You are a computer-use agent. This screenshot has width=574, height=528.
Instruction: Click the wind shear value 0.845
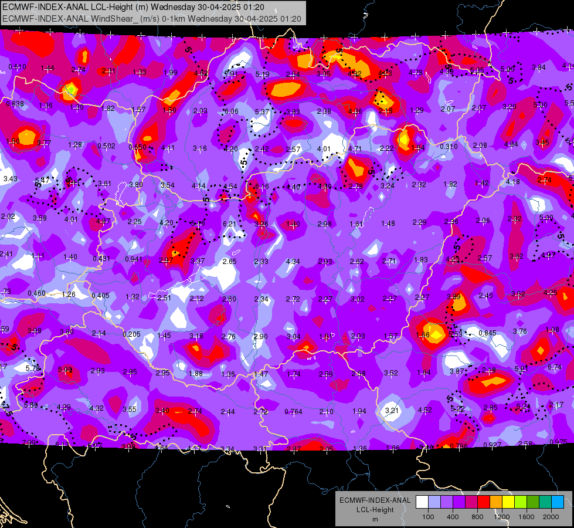pos(488,333)
